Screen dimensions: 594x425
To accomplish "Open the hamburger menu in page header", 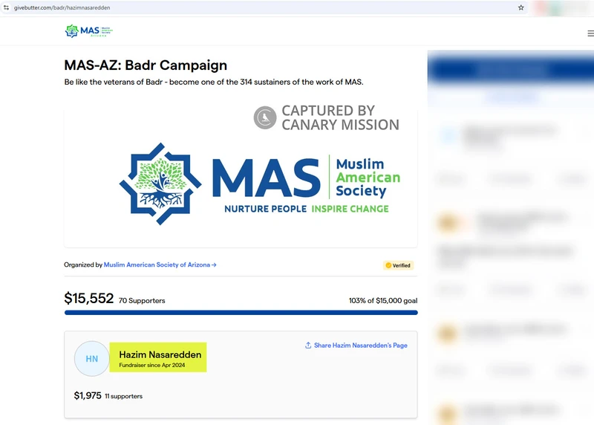I will pos(590,33).
